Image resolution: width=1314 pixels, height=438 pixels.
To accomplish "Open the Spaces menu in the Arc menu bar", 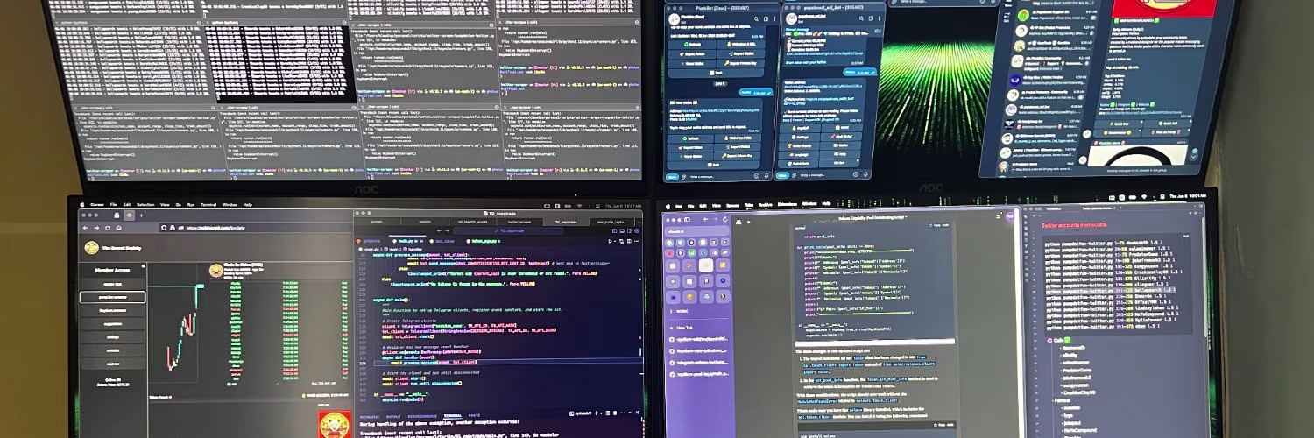I will coord(732,205).
